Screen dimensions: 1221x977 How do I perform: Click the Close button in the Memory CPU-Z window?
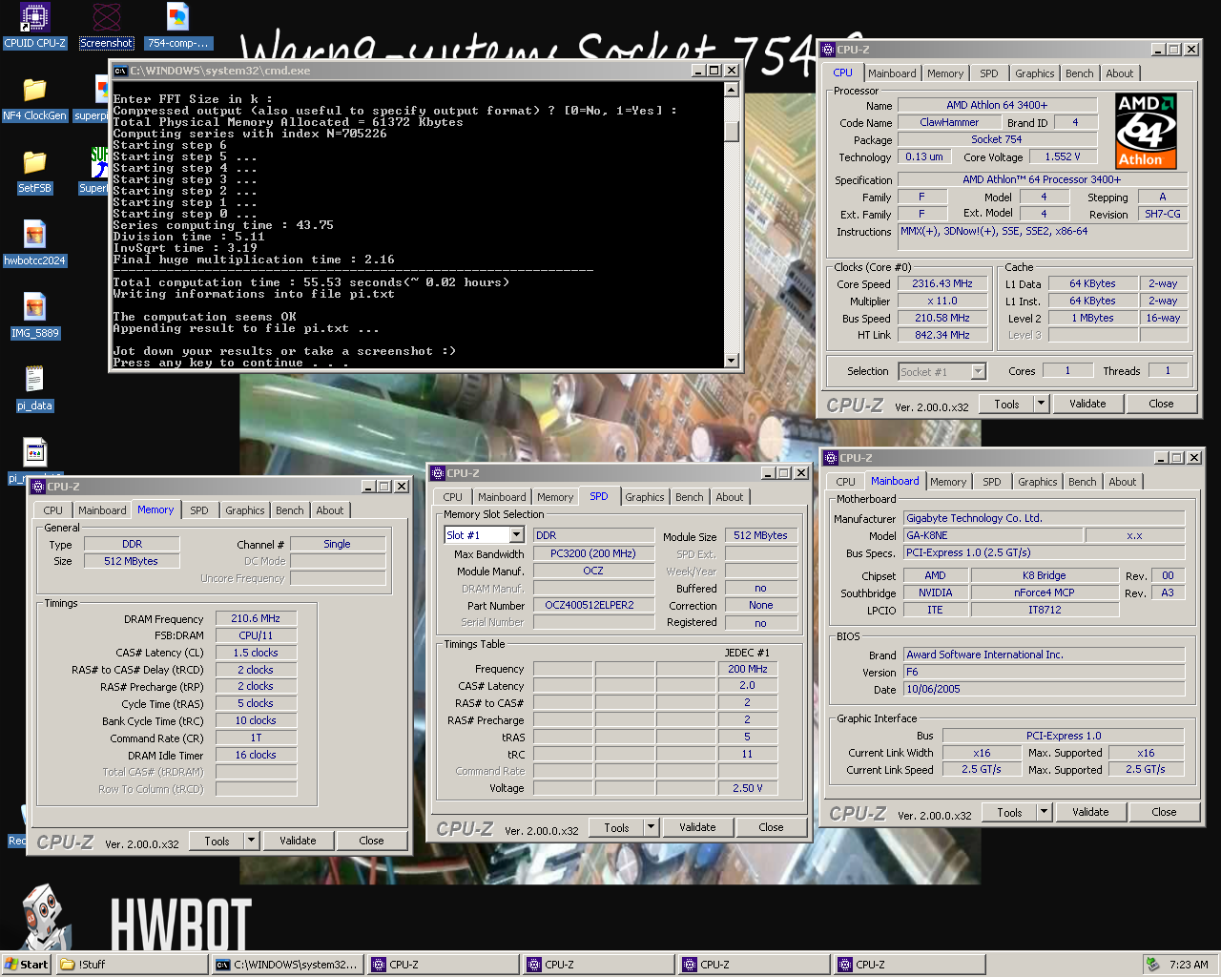[x=371, y=841]
